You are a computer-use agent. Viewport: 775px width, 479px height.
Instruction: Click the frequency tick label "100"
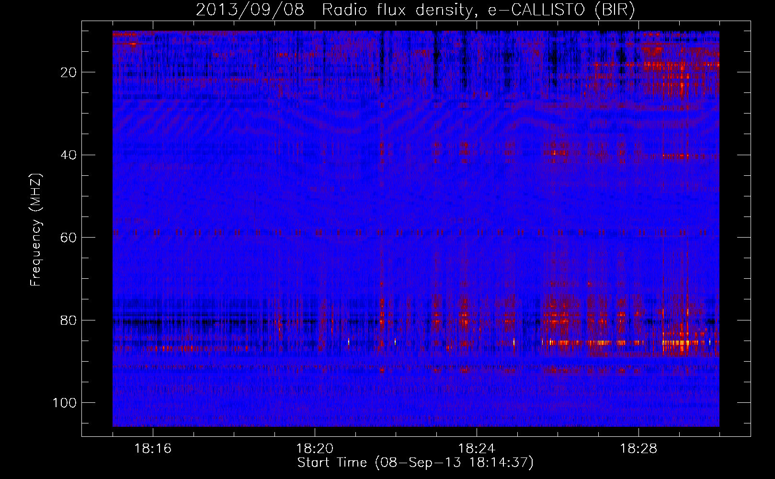pyautogui.click(x=65, y=403)
